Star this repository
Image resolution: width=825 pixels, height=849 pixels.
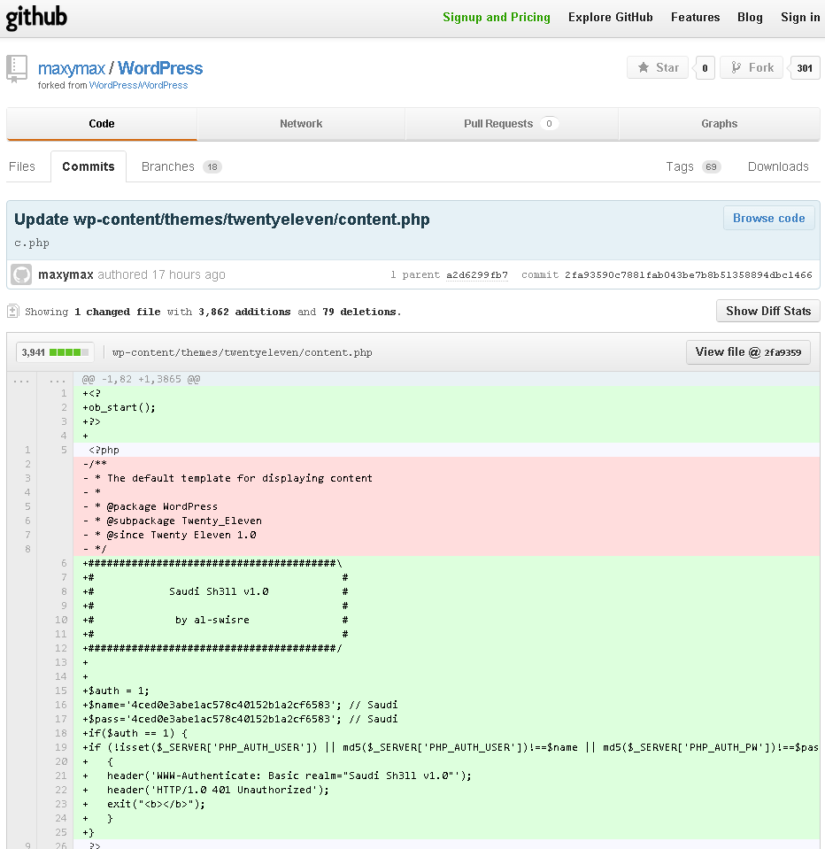(658, 67)
